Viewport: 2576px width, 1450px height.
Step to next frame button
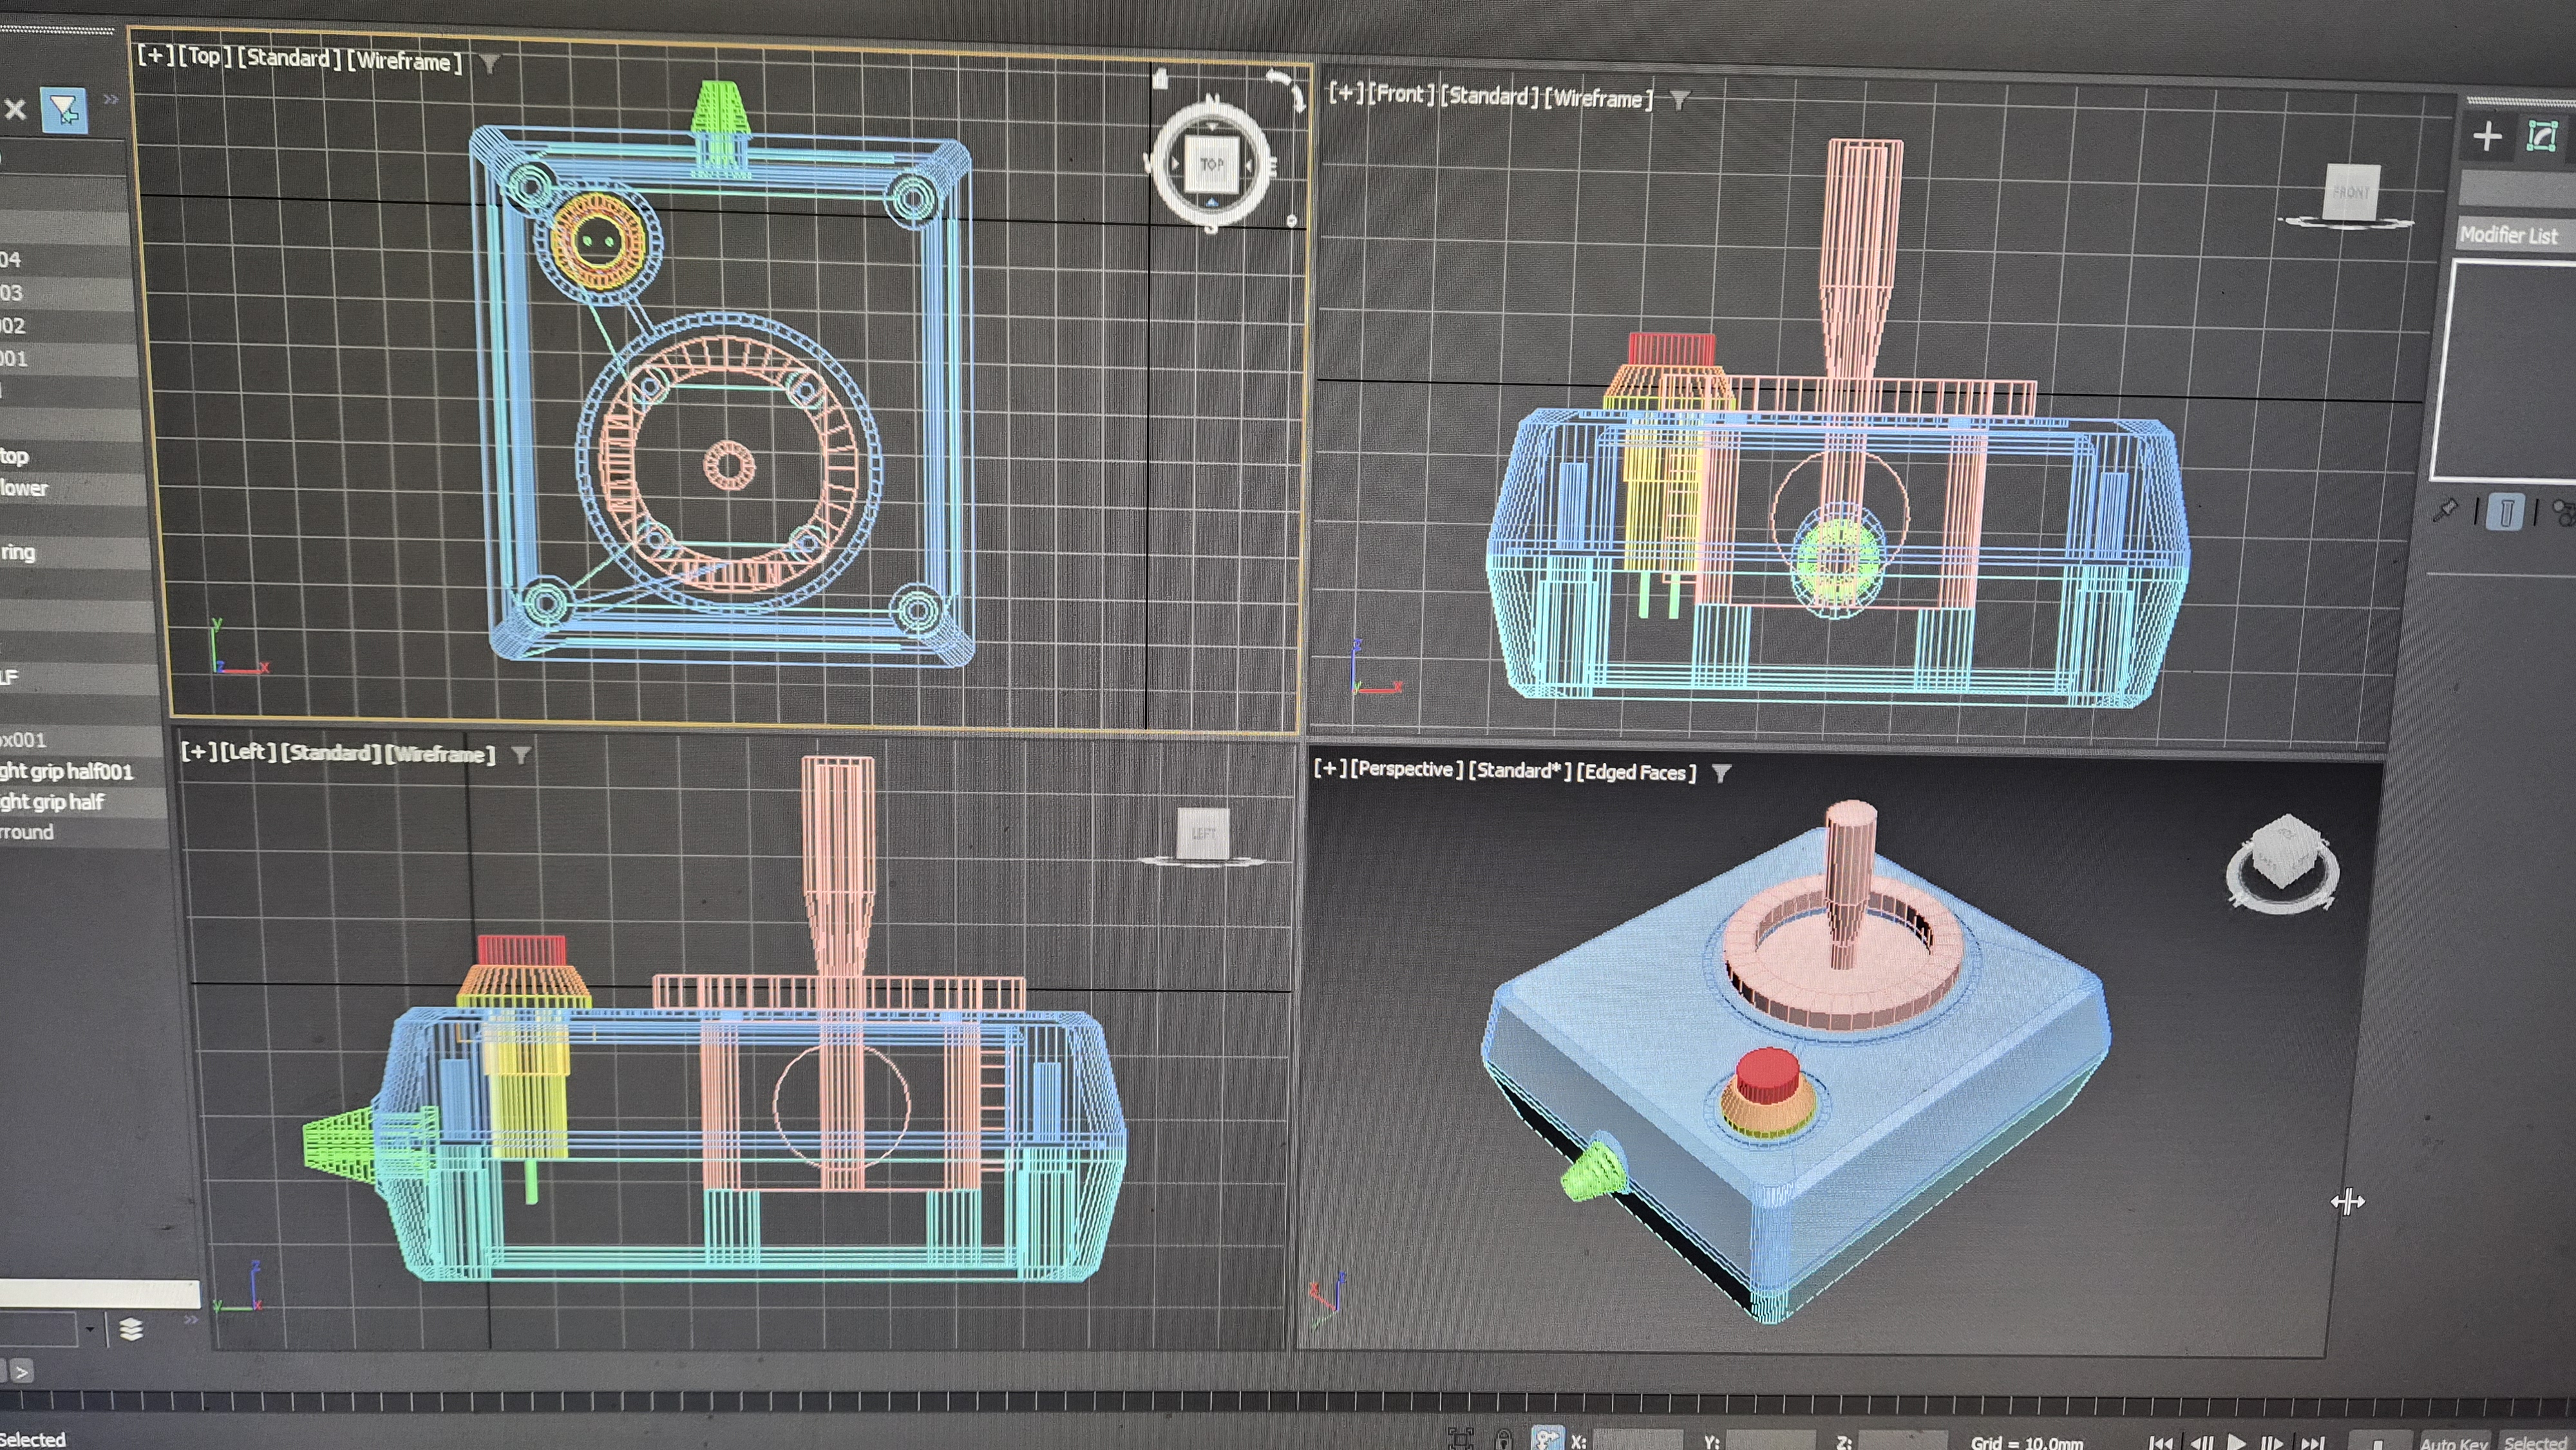click(x=2272, y=1442)
